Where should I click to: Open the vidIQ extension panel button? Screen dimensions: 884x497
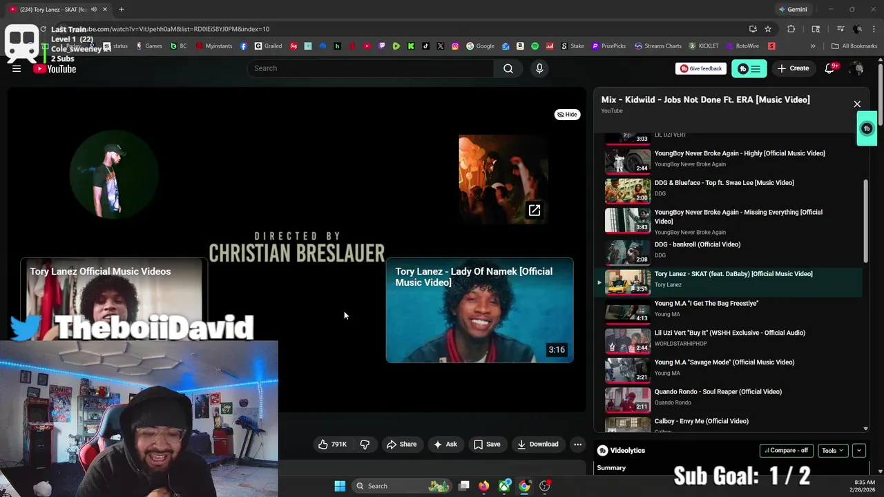[749, 68]
